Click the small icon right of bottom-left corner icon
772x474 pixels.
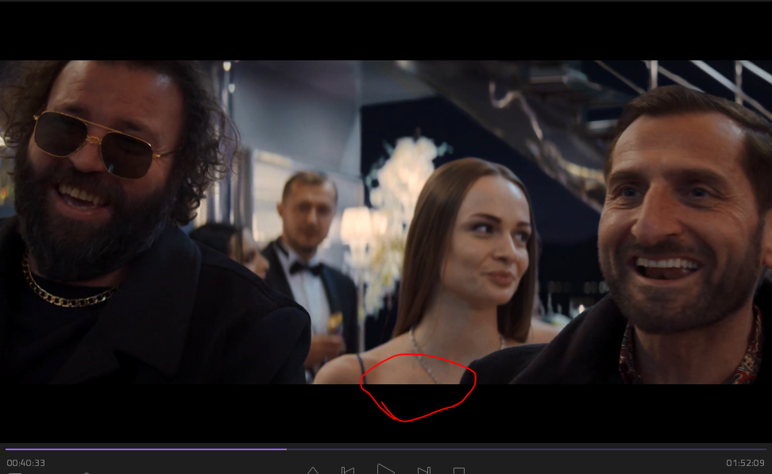tap(86, 472)
